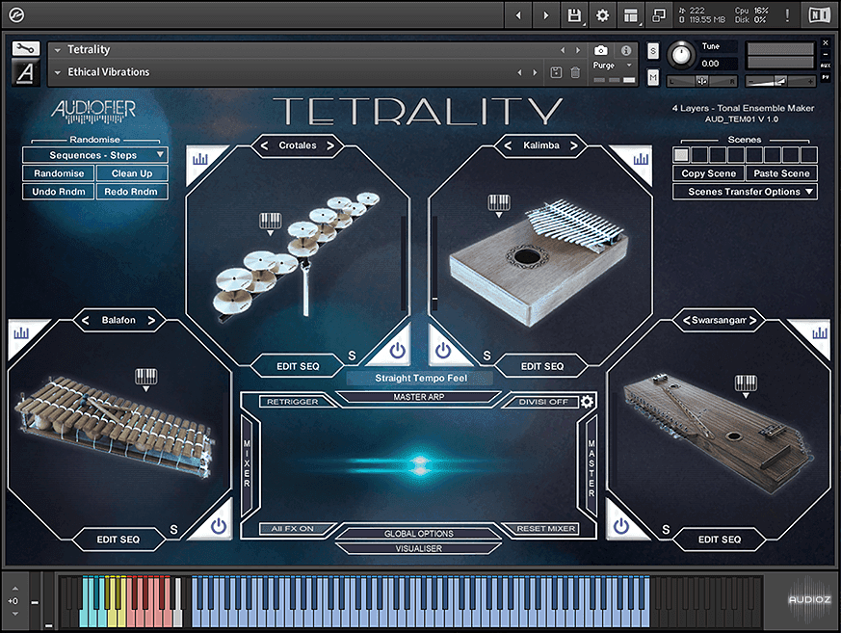Click the Kontakt logo in top-left corner
This screenshot has width=841, height=633.
click(16, 15)
